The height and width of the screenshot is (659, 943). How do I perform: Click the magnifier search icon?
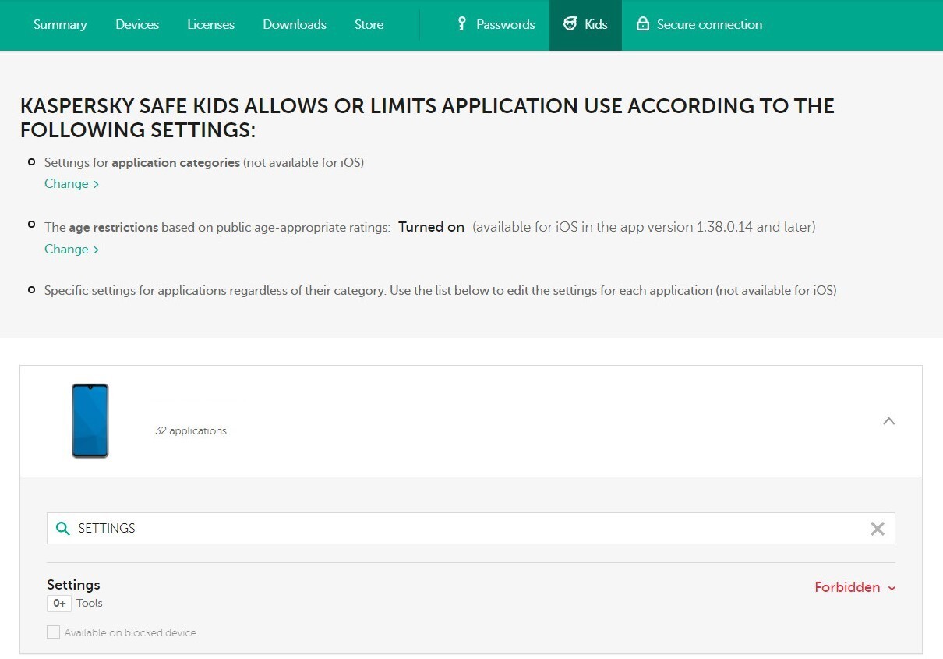click(x=63, y=529)
